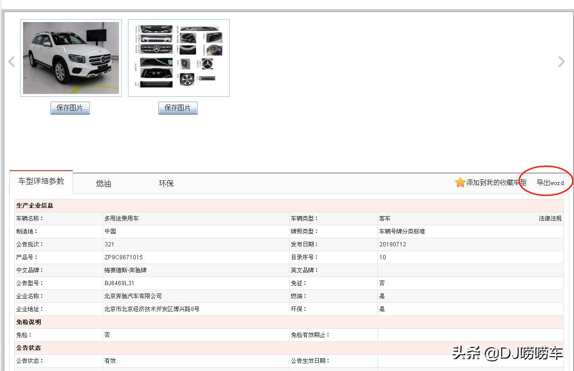Export details via 导出word
Screen dimensions: 574x371
click(550, 183)
